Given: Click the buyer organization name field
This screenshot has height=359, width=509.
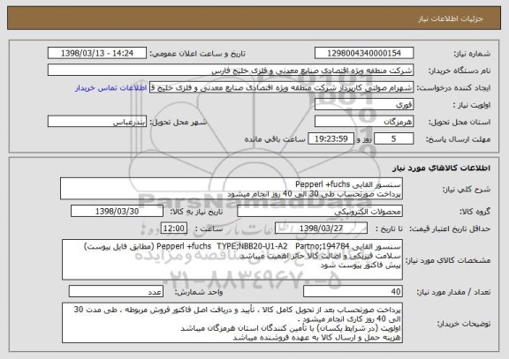Looking at the screenshot, I should (x=231, y=71).
